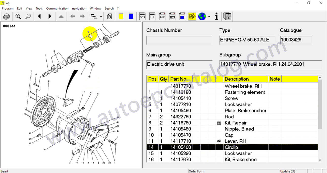Search by part number using the 123 icon

pos(172,16)
